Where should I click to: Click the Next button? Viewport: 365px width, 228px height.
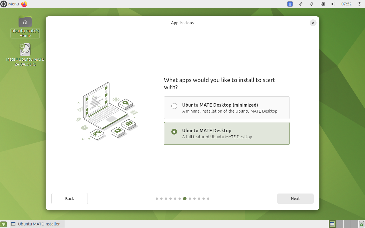pyautogui.click(x=295, y=199)
